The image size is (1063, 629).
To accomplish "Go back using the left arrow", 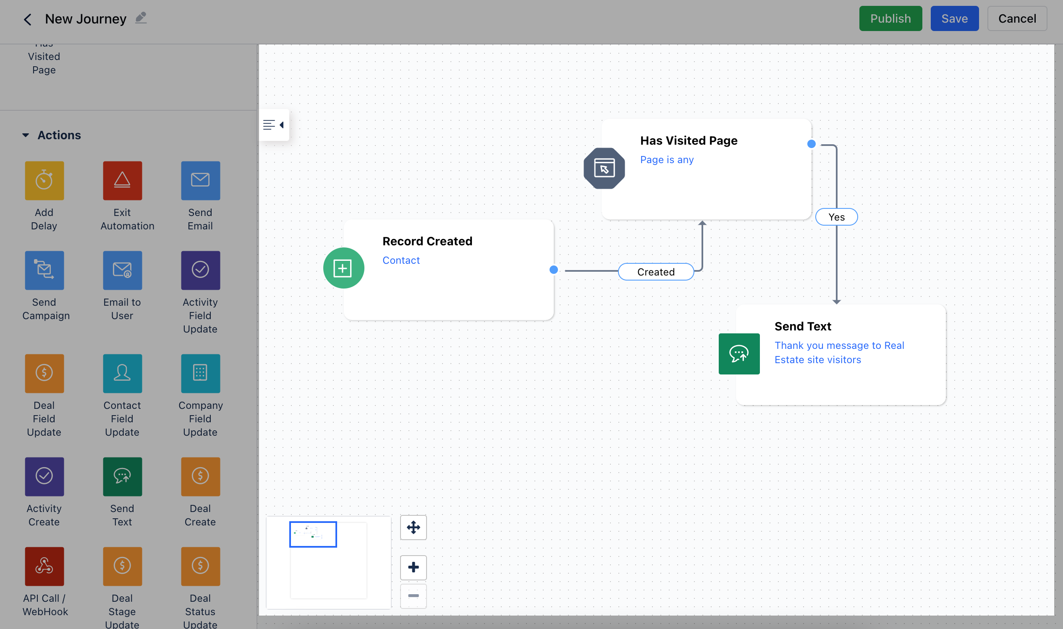I will (28, 19).
